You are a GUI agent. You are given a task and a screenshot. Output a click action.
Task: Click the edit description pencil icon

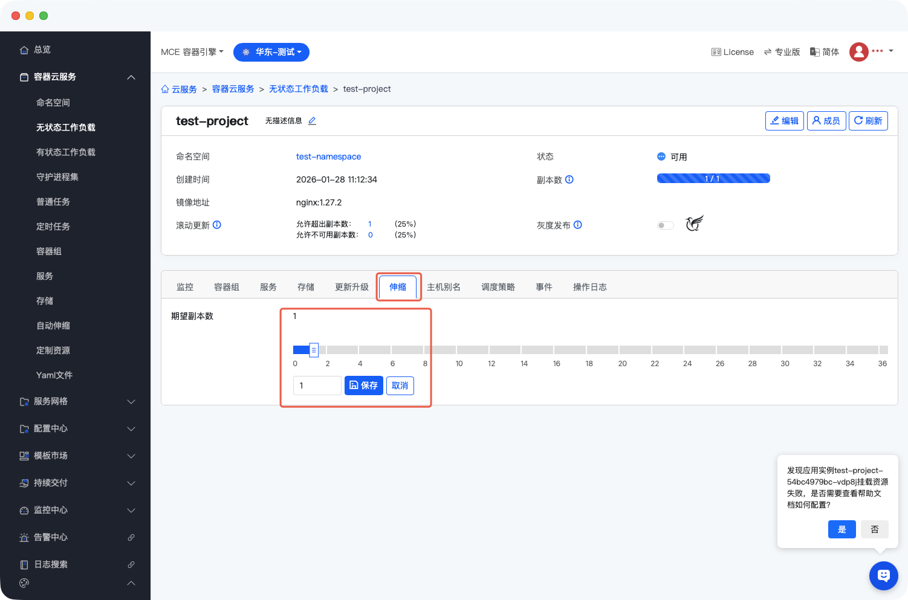coord(312,121)
